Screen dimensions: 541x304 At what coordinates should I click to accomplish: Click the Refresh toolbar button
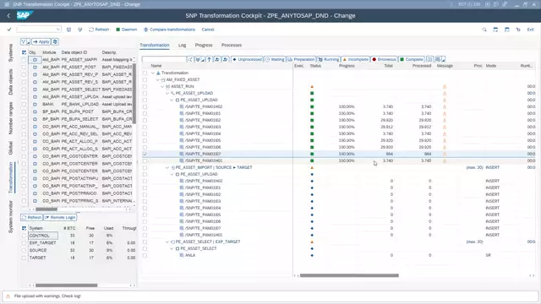[99, 30]
